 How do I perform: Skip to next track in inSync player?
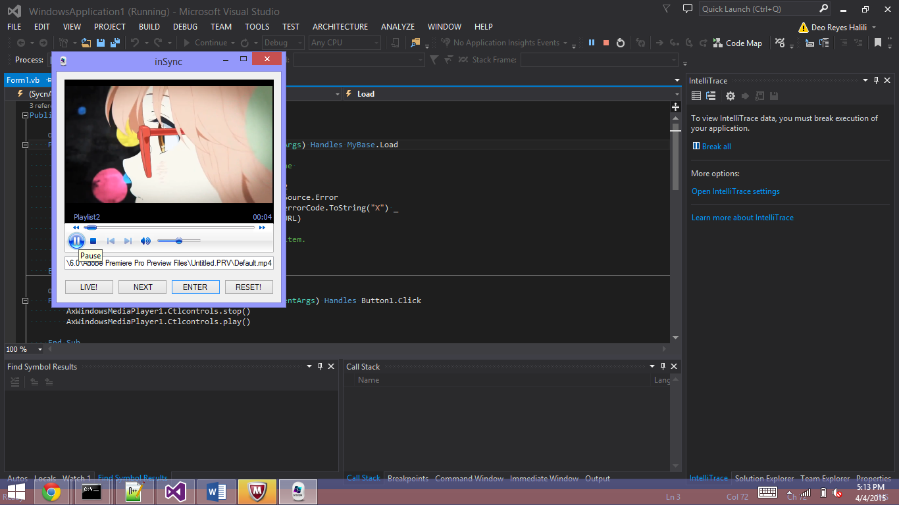tap(128, 241)
